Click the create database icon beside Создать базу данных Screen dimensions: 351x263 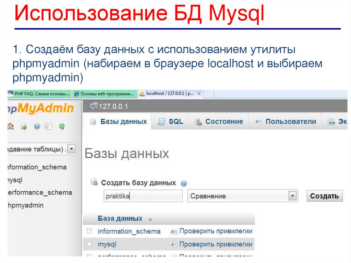click(x=94, y=182)
